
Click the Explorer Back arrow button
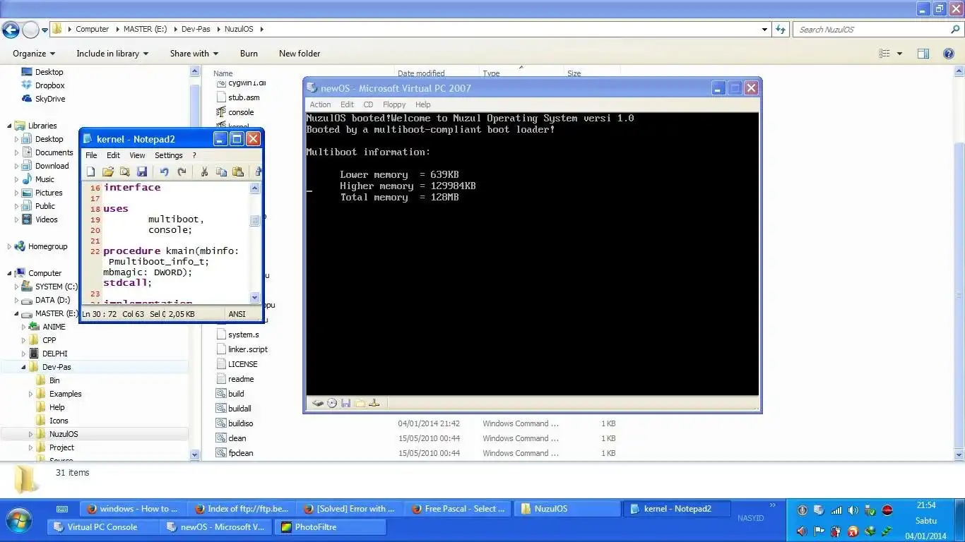(11, 30)
